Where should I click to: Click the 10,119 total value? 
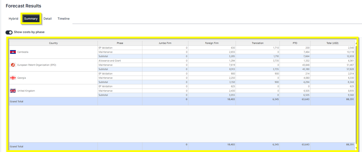coord(350,52)
